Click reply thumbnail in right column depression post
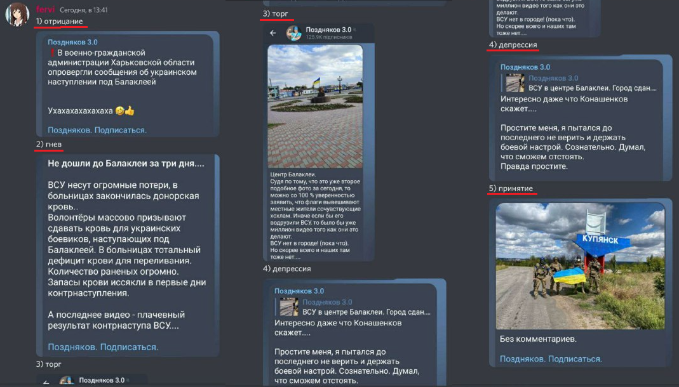 click(515, 83)
